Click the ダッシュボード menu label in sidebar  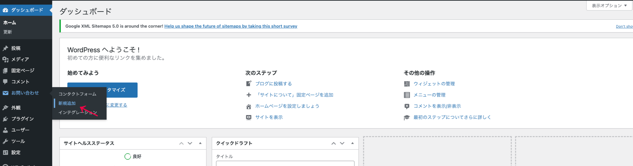point(27,10)
